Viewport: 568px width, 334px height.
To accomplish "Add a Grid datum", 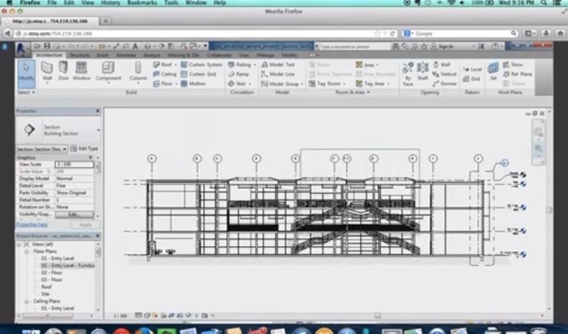I will pos(471,78).
